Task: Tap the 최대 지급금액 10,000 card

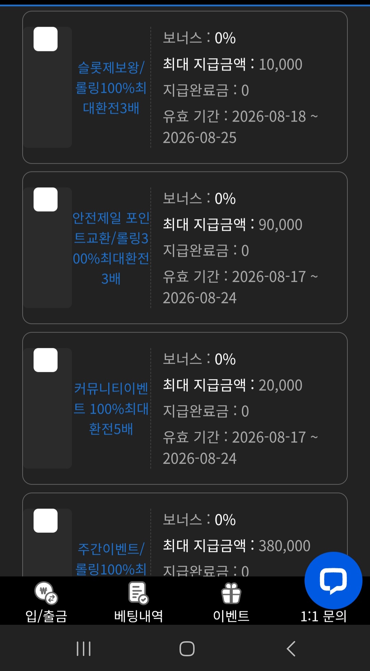Action: [x=185, y=87]
